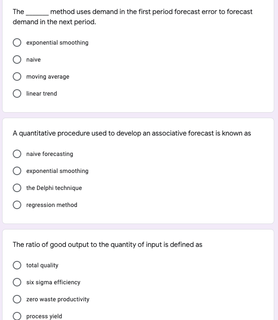
Task: Click the 'the Delphi technique' label text
Action: [x=54, y=188]
